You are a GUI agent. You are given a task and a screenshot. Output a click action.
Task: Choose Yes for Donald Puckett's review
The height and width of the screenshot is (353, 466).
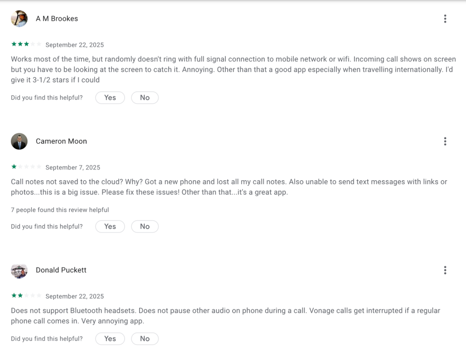(x=110, y=339)
